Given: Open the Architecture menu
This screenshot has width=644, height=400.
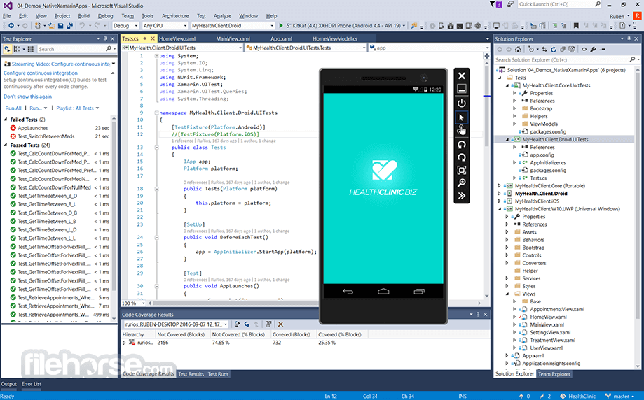Looking at the screenshot, I should click(175, 16).
